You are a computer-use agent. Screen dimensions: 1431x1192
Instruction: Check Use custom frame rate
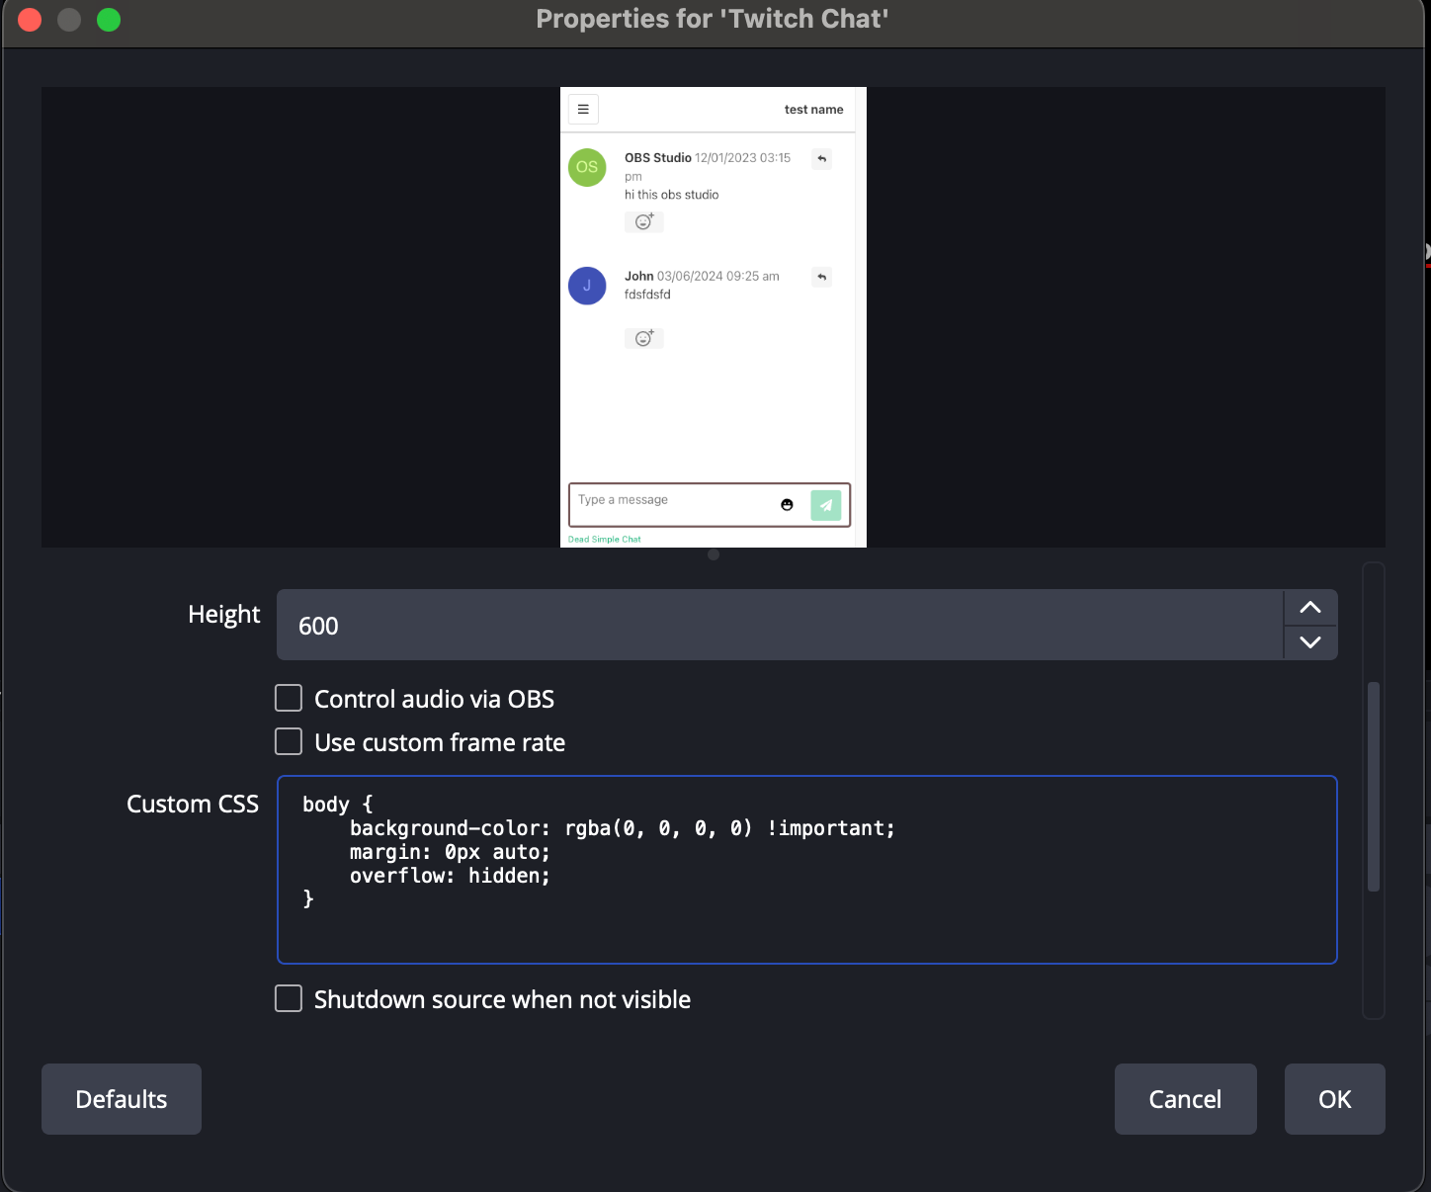289,741
